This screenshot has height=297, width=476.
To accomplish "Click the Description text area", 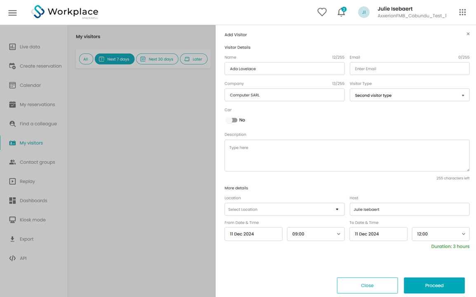I will (x=347, y=156).
